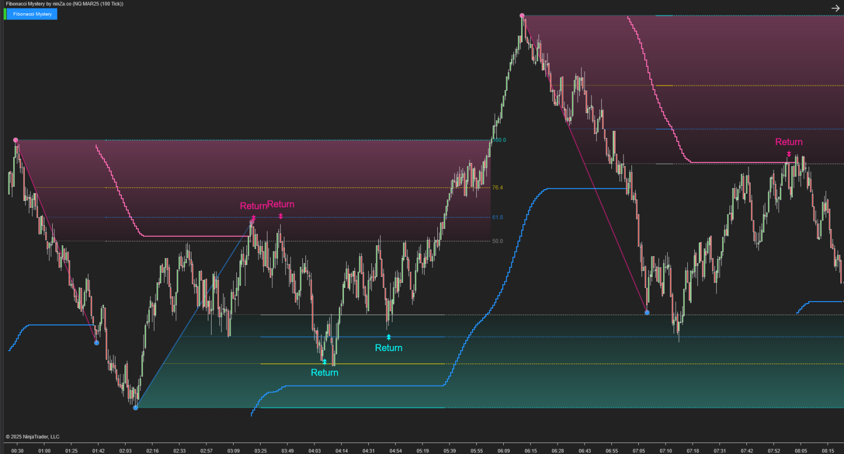Click the 02:03 time axis label
Image resolution: width=844 pixels, height=454 pixels.
[126, 451]
